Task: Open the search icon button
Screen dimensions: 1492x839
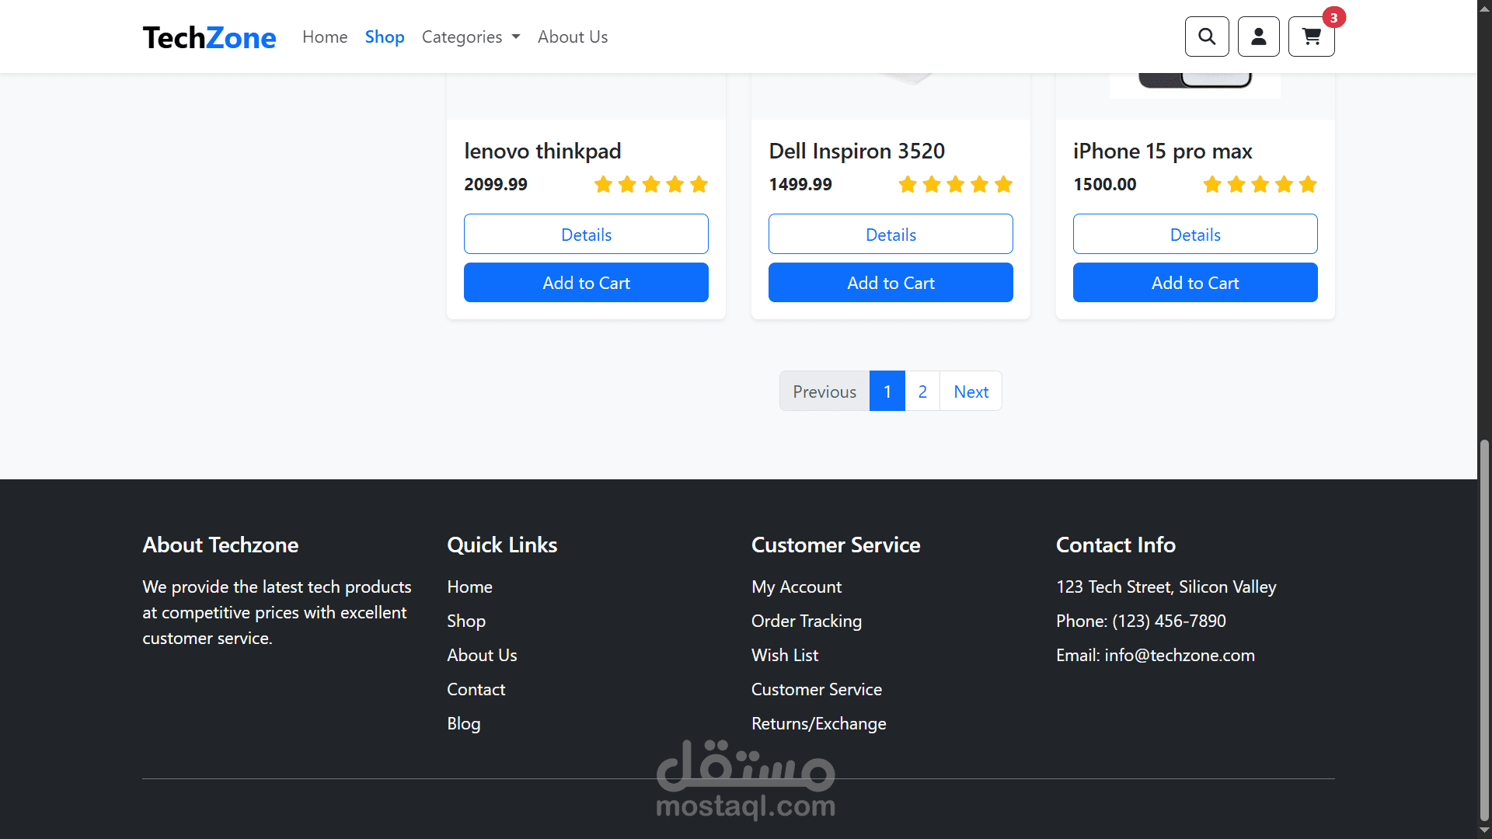Action: tap(1207, 37)
